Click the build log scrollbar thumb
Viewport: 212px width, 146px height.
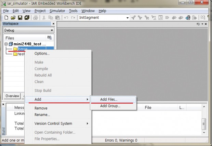point(204,124)
